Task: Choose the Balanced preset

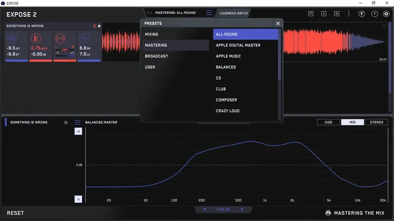Action: pos(245,67)
